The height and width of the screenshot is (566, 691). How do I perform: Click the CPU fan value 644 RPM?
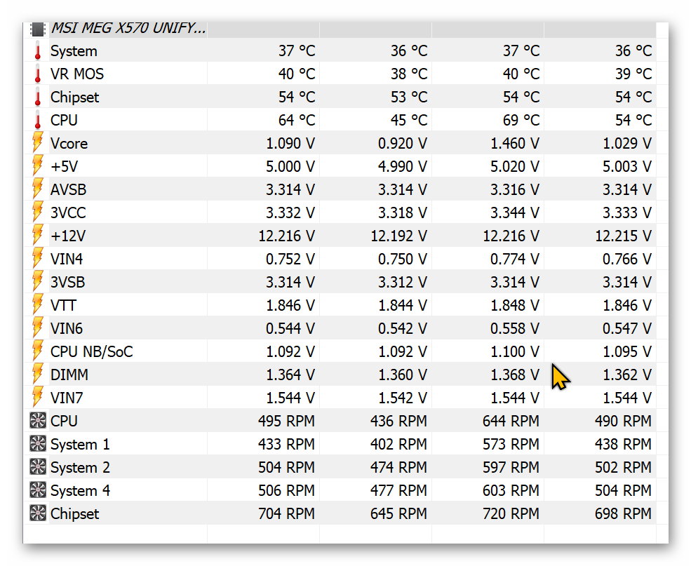[x=511, y=421]
